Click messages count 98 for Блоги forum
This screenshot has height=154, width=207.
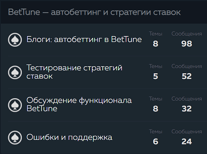(187, 44)
